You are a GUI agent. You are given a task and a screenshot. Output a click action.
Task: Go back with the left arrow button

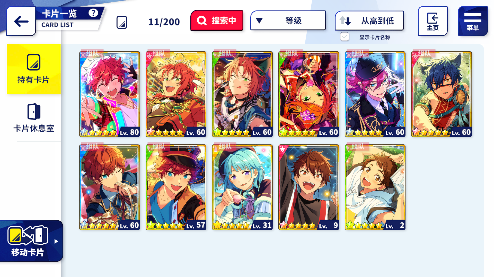click(21, 21)
